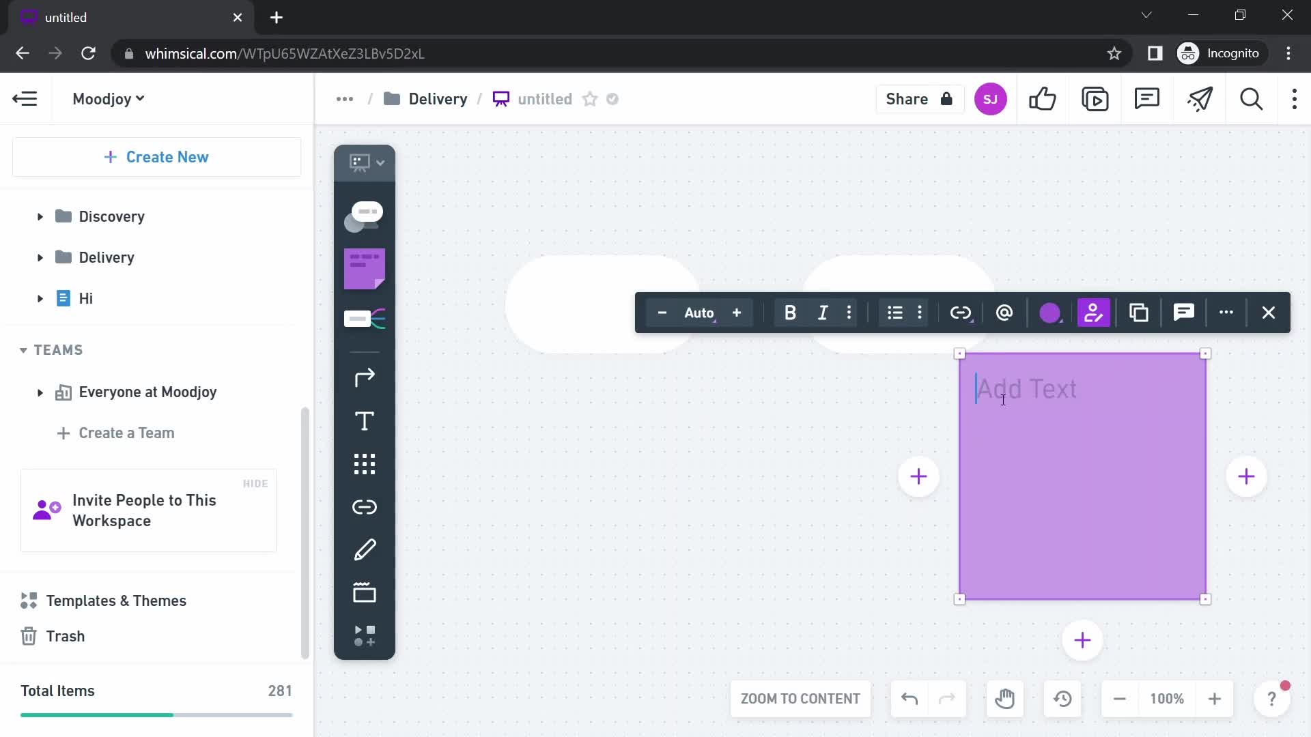Duplicate the sticky note

click(1139, 313)
